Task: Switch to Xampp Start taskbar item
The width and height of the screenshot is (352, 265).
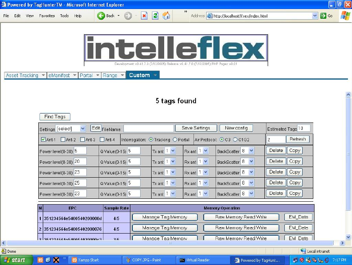Action: tap(95, 260)
